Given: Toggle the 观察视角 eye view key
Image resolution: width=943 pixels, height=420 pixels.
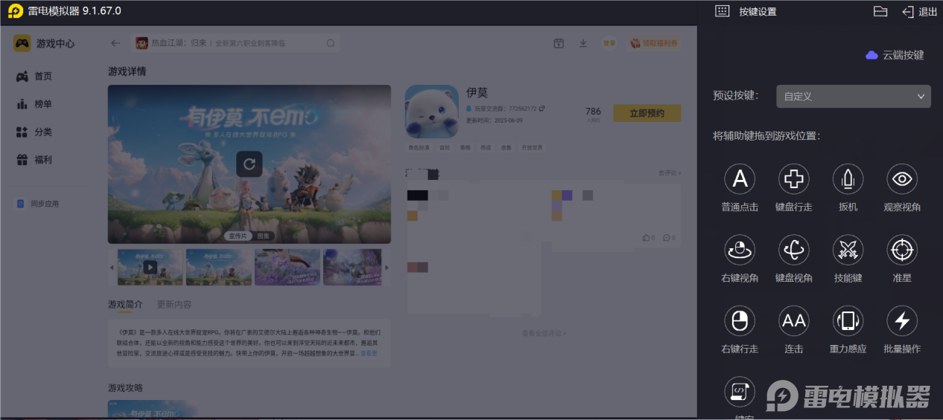Looking at the screenshot, I should [902, 178].
